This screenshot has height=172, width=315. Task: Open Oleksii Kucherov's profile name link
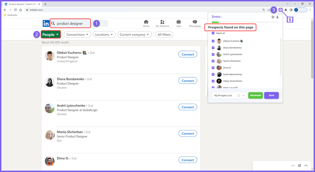coord(69,53)
